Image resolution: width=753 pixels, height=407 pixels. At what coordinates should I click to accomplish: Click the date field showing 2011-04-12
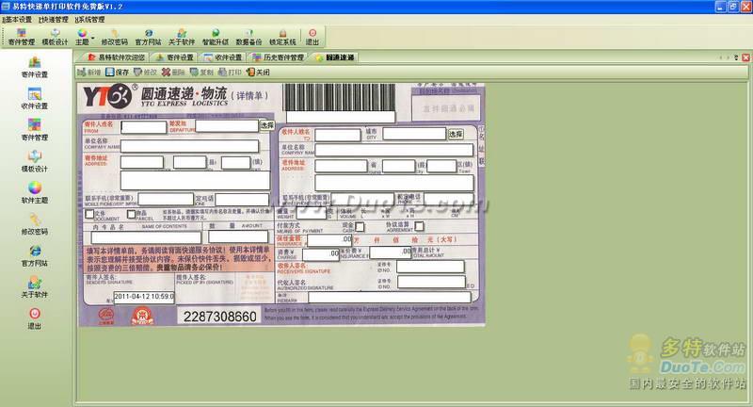tap(144, 297)
